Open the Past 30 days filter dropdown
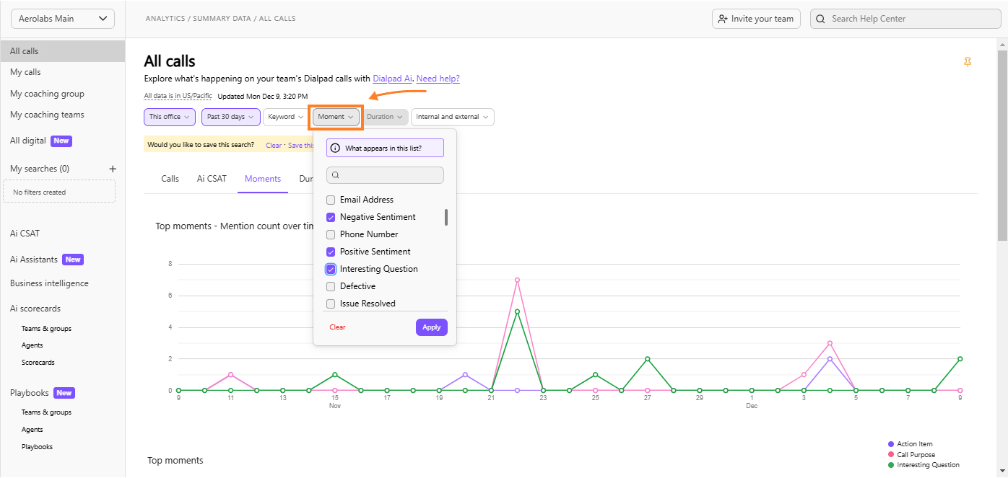The height and width of the screenshot is (478, 1008). [230, 117]
